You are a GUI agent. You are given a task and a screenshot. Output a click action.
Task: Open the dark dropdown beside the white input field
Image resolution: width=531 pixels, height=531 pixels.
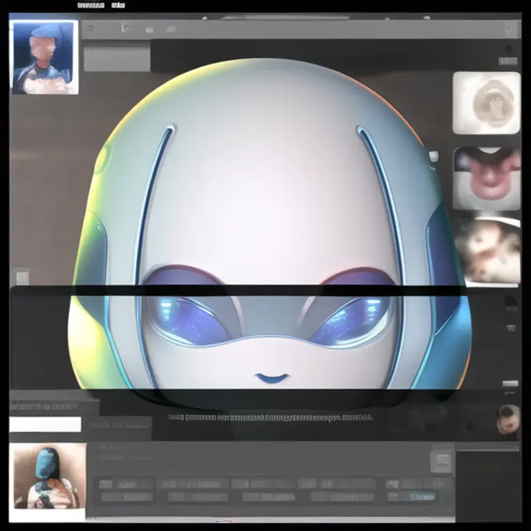[120, 425]
